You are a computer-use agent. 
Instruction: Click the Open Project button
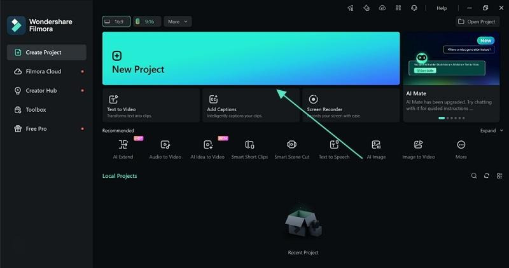click(477, 22)
